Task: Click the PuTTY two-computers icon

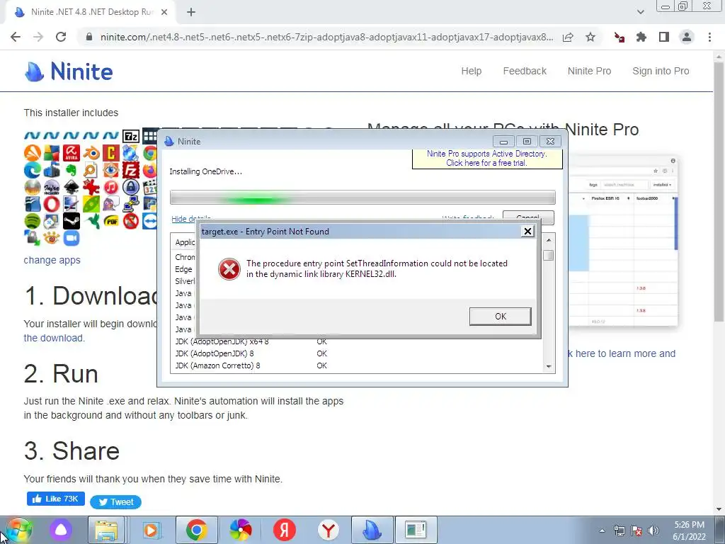Action: [x=131, y=204]
